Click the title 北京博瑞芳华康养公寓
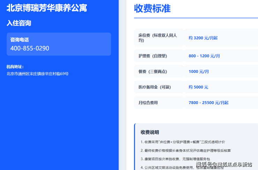 click(47, 8)
